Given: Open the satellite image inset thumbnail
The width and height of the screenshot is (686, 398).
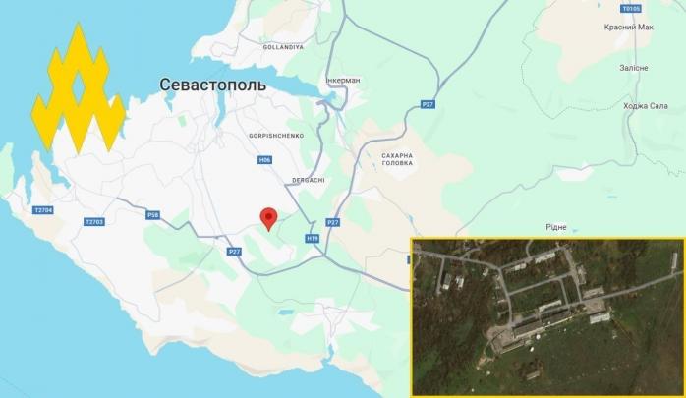Looking at the screenshot, I should [547, 317].
